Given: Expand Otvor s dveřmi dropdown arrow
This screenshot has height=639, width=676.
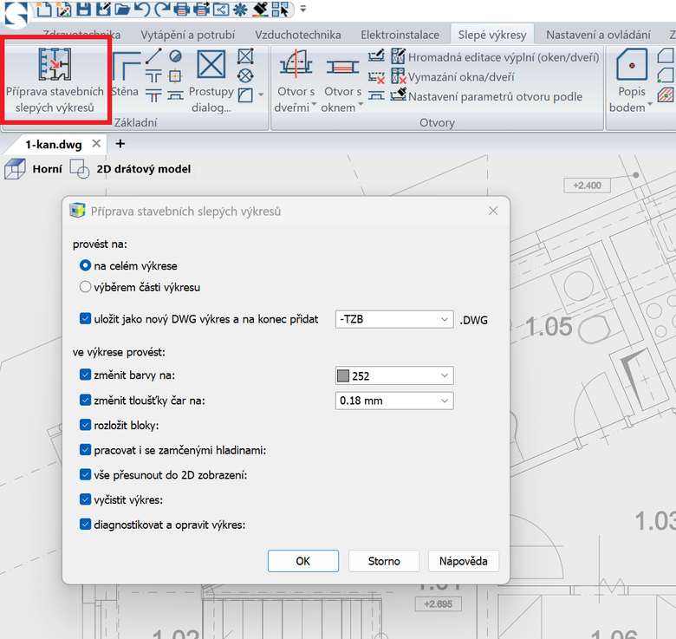Looking at the screenshot, I should click(x=315, y=104).
